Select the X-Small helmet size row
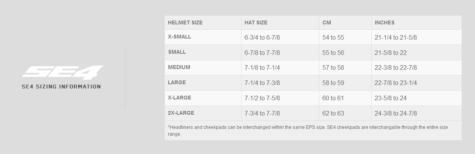The height and width of the screenshot is (154, 475). 313,37
